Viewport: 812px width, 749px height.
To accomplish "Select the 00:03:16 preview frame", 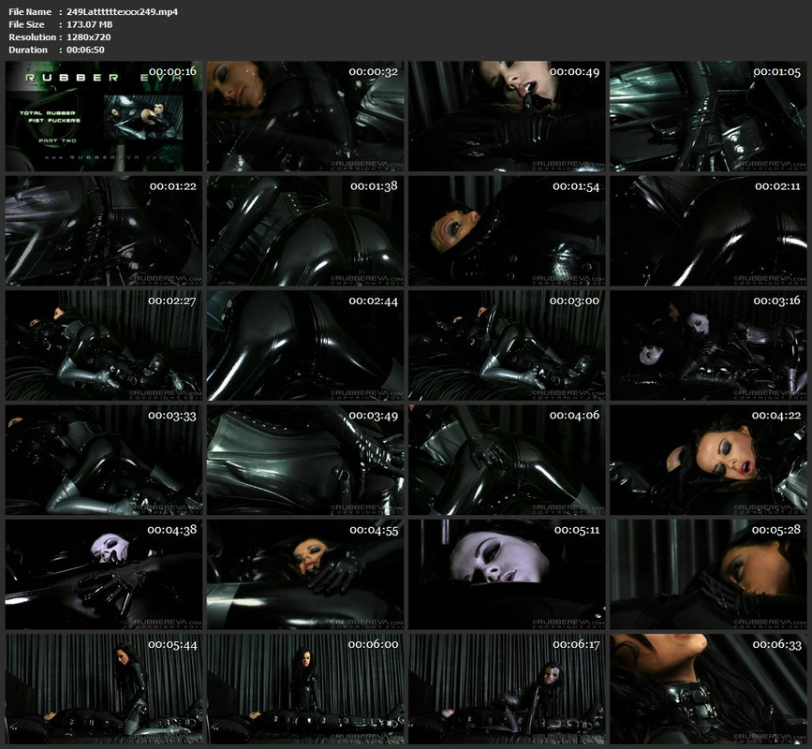I will (x=708, y=345).
